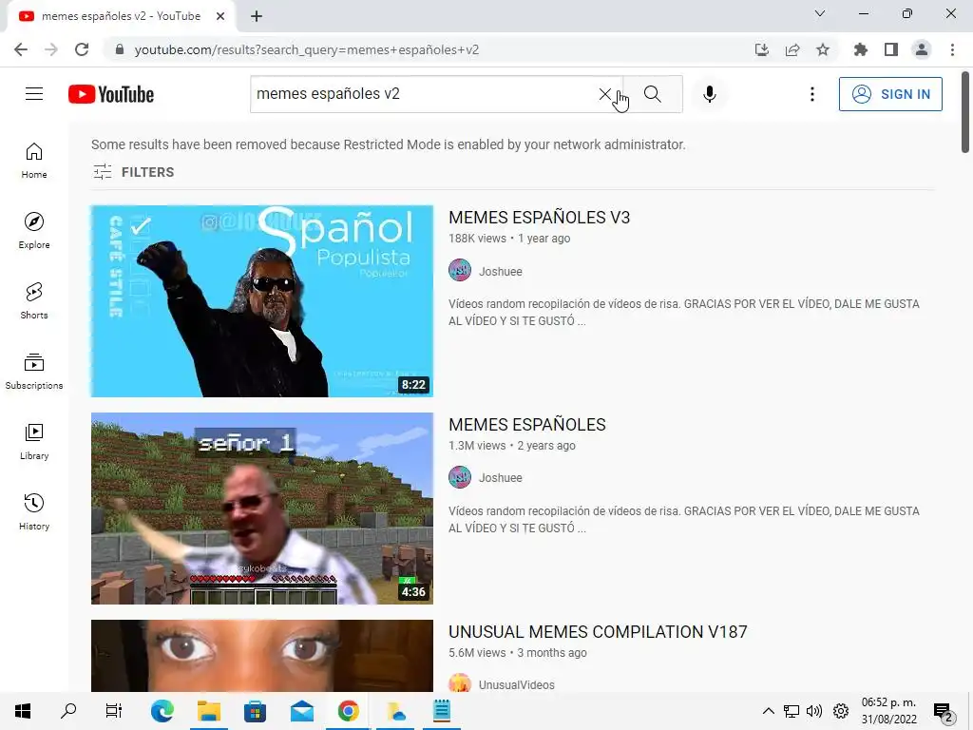Bookmark this page with star
The height and width of the screenshot is (730, 973).
point(823,49)
